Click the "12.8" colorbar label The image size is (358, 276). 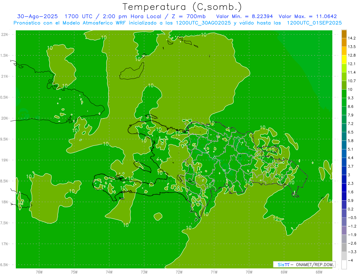tap(352, 55)
